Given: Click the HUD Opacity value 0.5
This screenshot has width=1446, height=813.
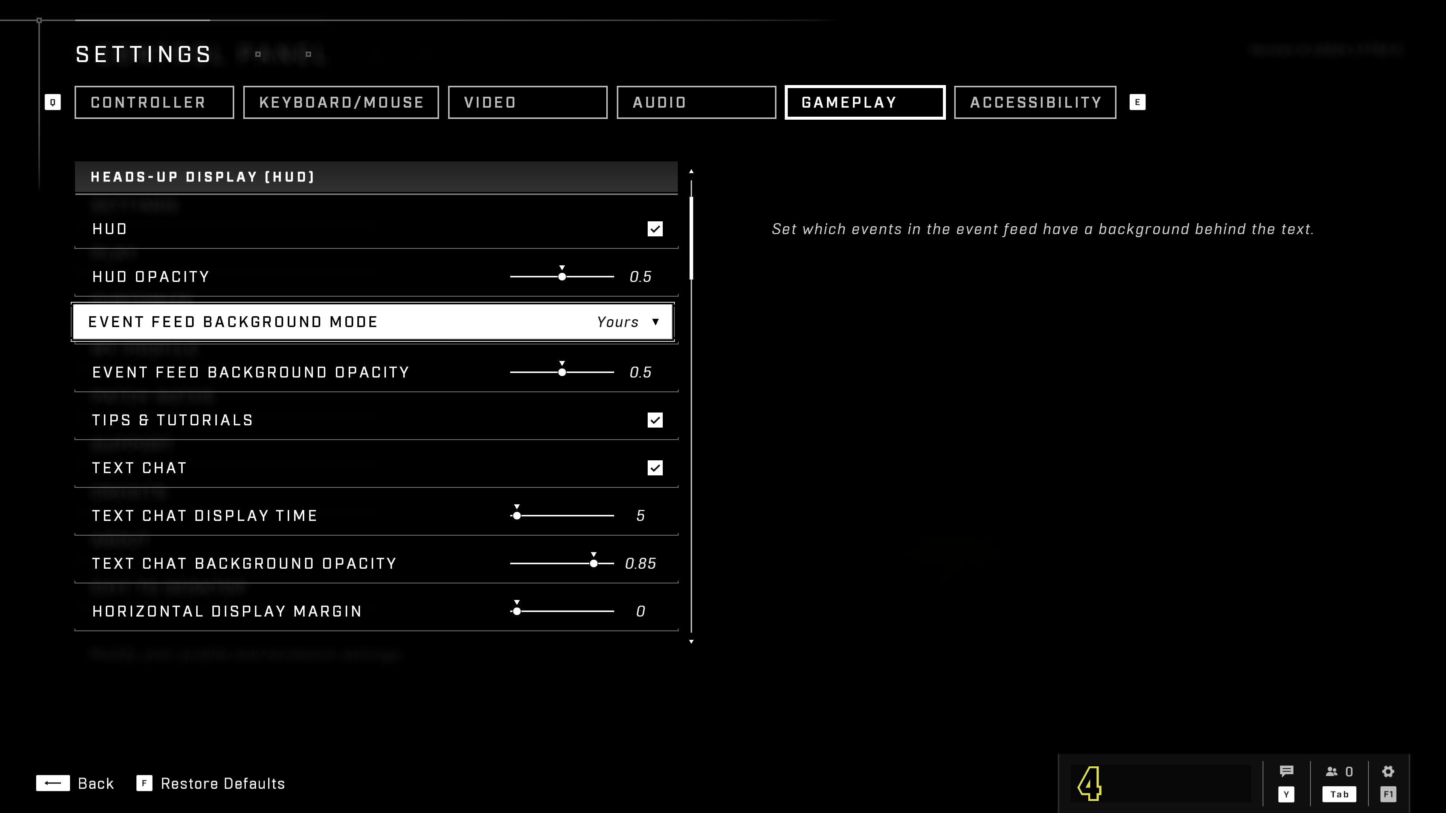Looking at the screenshot, I should tap(641, 277).
